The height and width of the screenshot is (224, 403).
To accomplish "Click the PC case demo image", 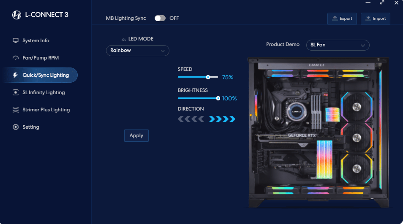I will (x=318, y=132).
